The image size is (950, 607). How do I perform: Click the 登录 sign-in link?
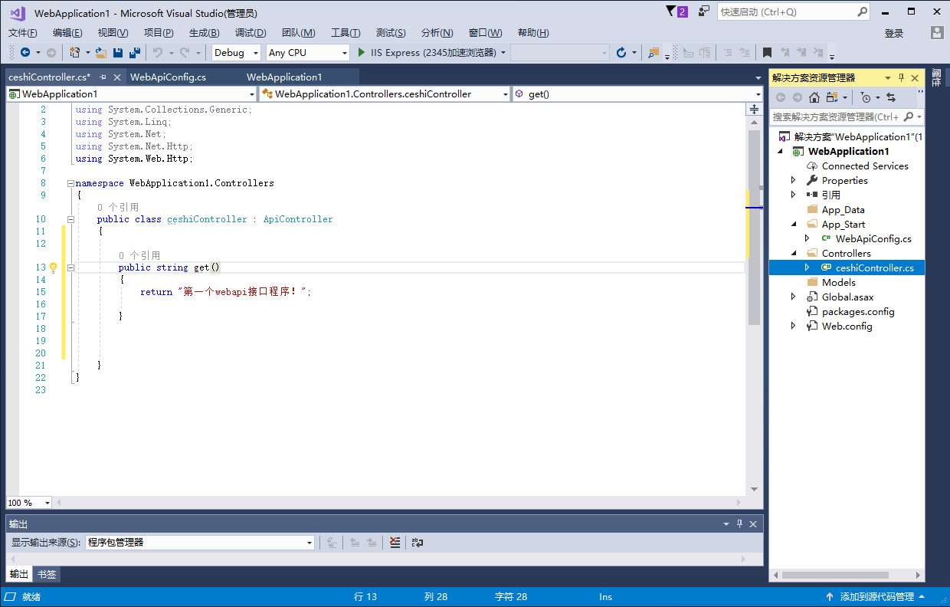click(x=894, y=34)
